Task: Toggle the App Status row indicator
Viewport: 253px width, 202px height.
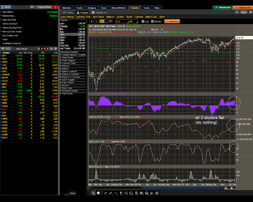Action: pyautogui.click(x=1, y=12)
